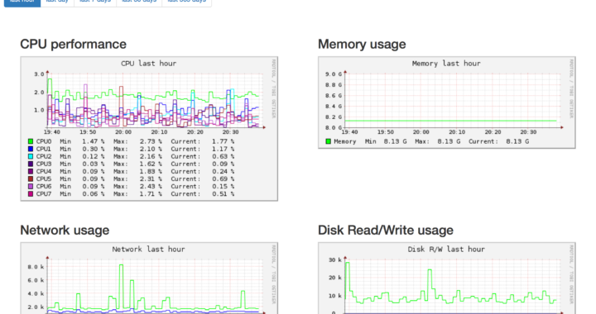Click the green Memory legend swatch
This screenshot has height=314, width=596.
329,141
